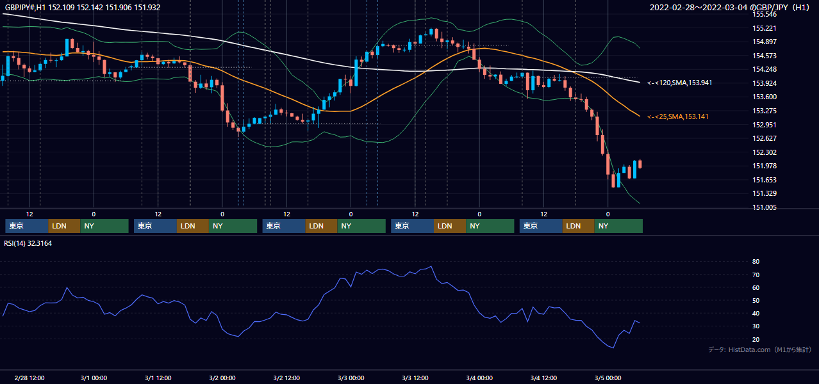Click the 25 SMA label showing 153.141
Viewport: 819px width, 384px height.
click(678, 116)
